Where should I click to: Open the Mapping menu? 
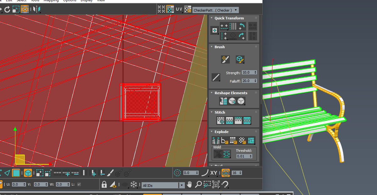pos(51,1)
